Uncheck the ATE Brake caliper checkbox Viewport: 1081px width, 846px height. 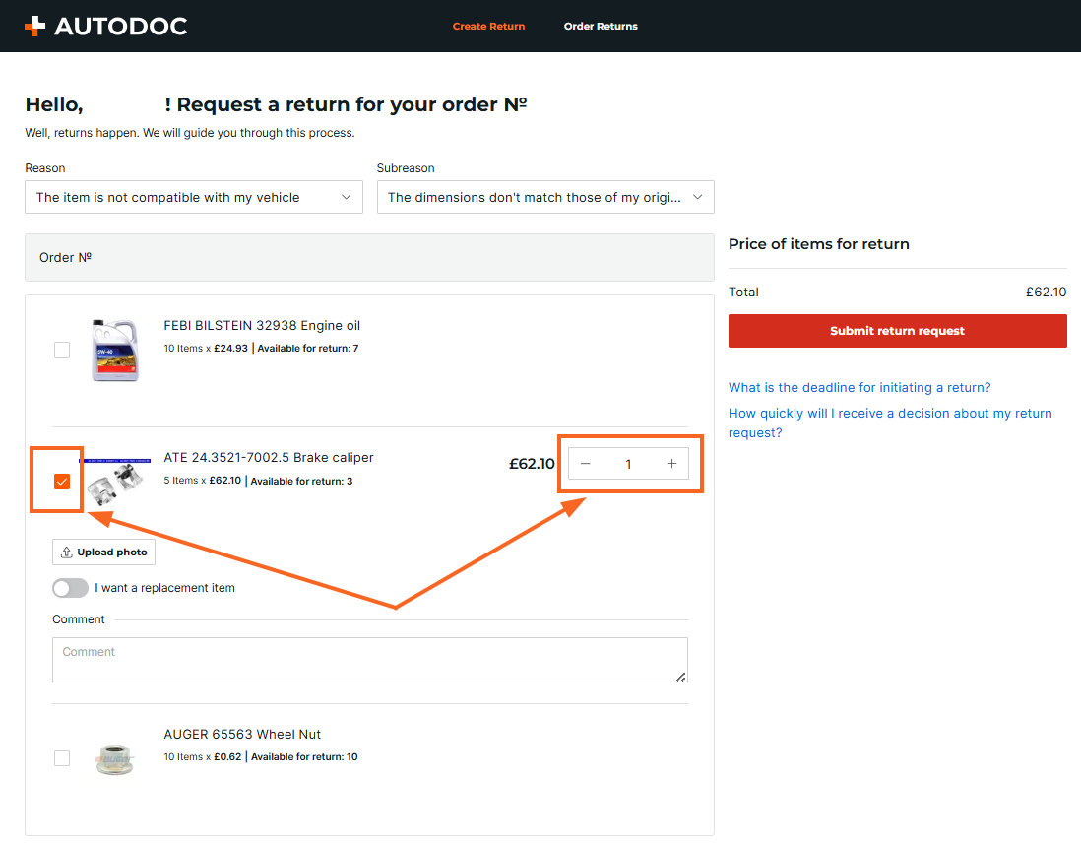62,482
